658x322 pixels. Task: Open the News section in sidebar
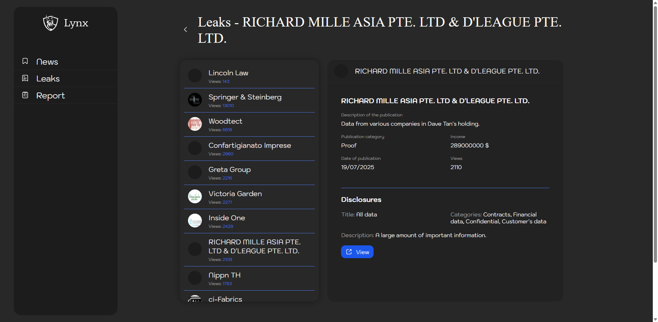tap(47, 62)
